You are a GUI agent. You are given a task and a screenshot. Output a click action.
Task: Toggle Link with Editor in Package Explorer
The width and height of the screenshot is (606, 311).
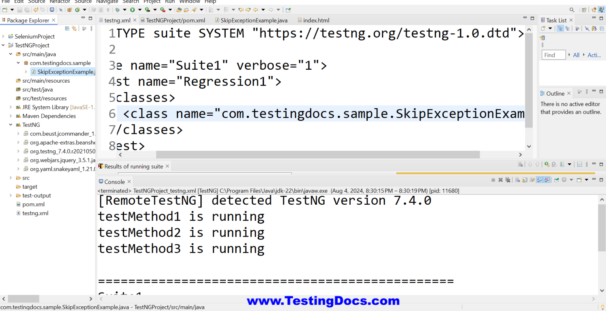click(x=74, y=28)
